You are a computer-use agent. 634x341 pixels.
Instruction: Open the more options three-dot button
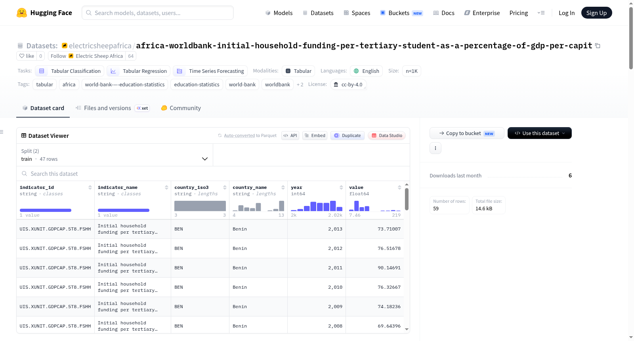point(435,148)
